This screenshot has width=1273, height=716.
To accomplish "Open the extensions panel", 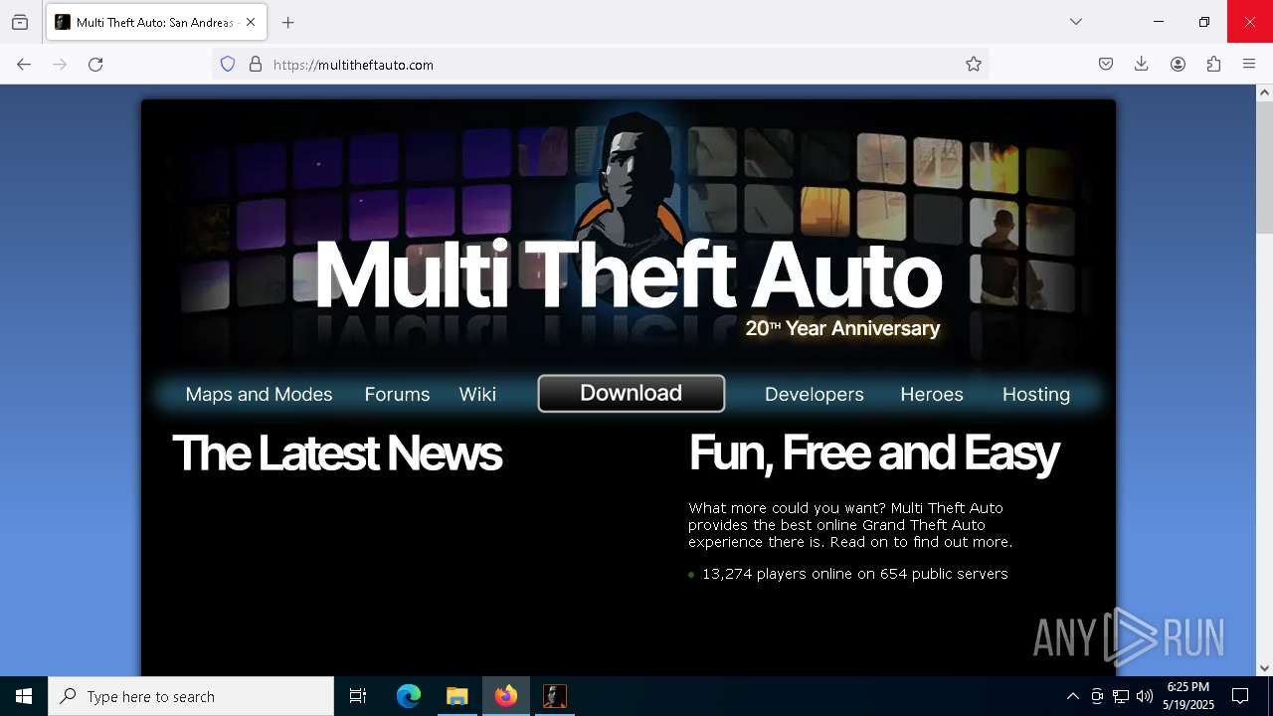I will coord(1213,64).
